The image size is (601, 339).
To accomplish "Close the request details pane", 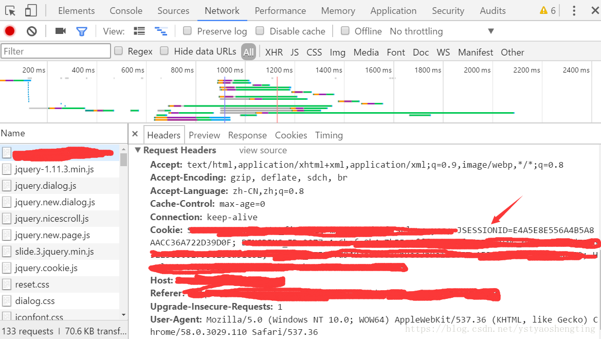I will click(135, 134).
